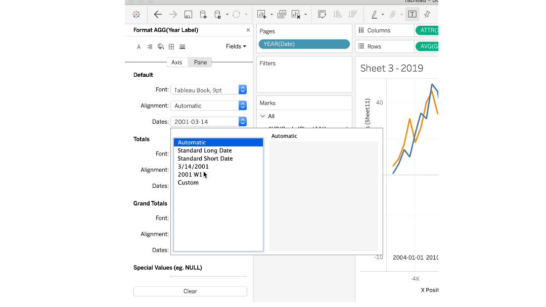The width and height of the screenshot is (546, 307).
Task: Click the AVG pill on Rows shelf
Action: (x=427, y=46)
